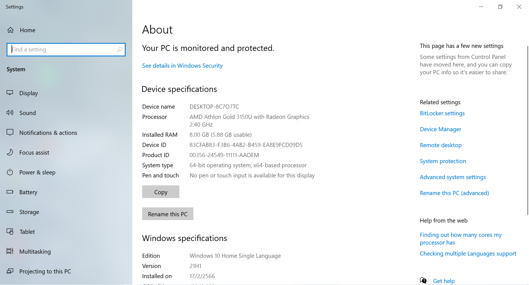
Task: Open See details in Windows Security
Action: (x=182, y=66)
